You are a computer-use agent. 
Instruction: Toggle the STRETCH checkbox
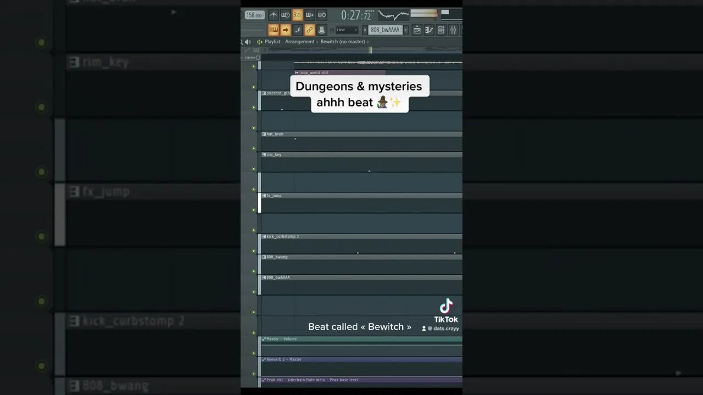pos(258,58)
